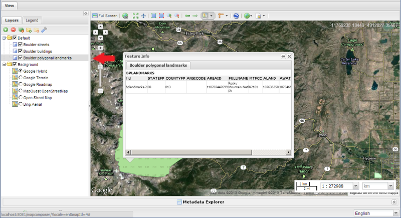This screenshot has height=218, width=401.
Task: Toggle the feature info identify tool
Action: coord(206,16)
